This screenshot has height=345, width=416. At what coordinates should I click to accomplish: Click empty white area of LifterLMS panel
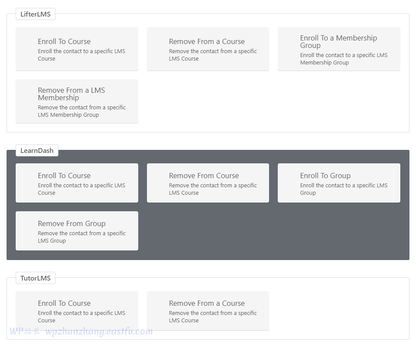click(273, 101)
